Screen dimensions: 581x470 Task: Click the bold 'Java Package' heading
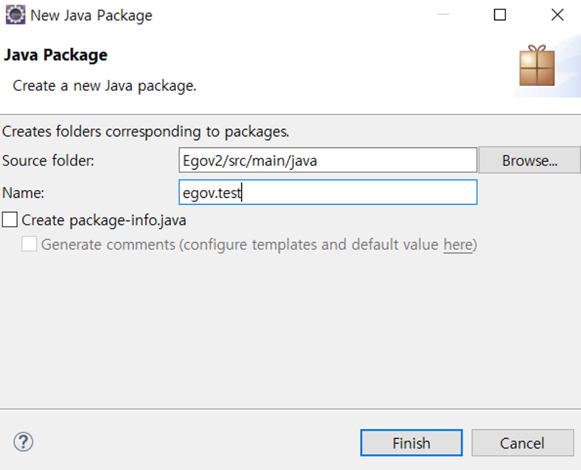pos(56,55)
